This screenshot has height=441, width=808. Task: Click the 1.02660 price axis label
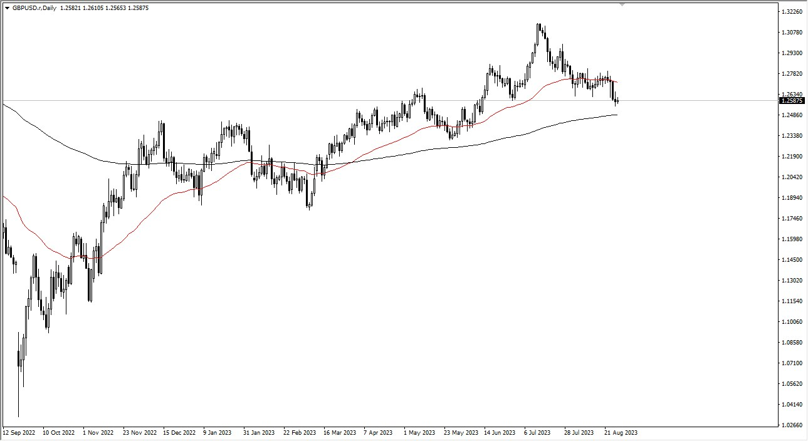[792, 425]
